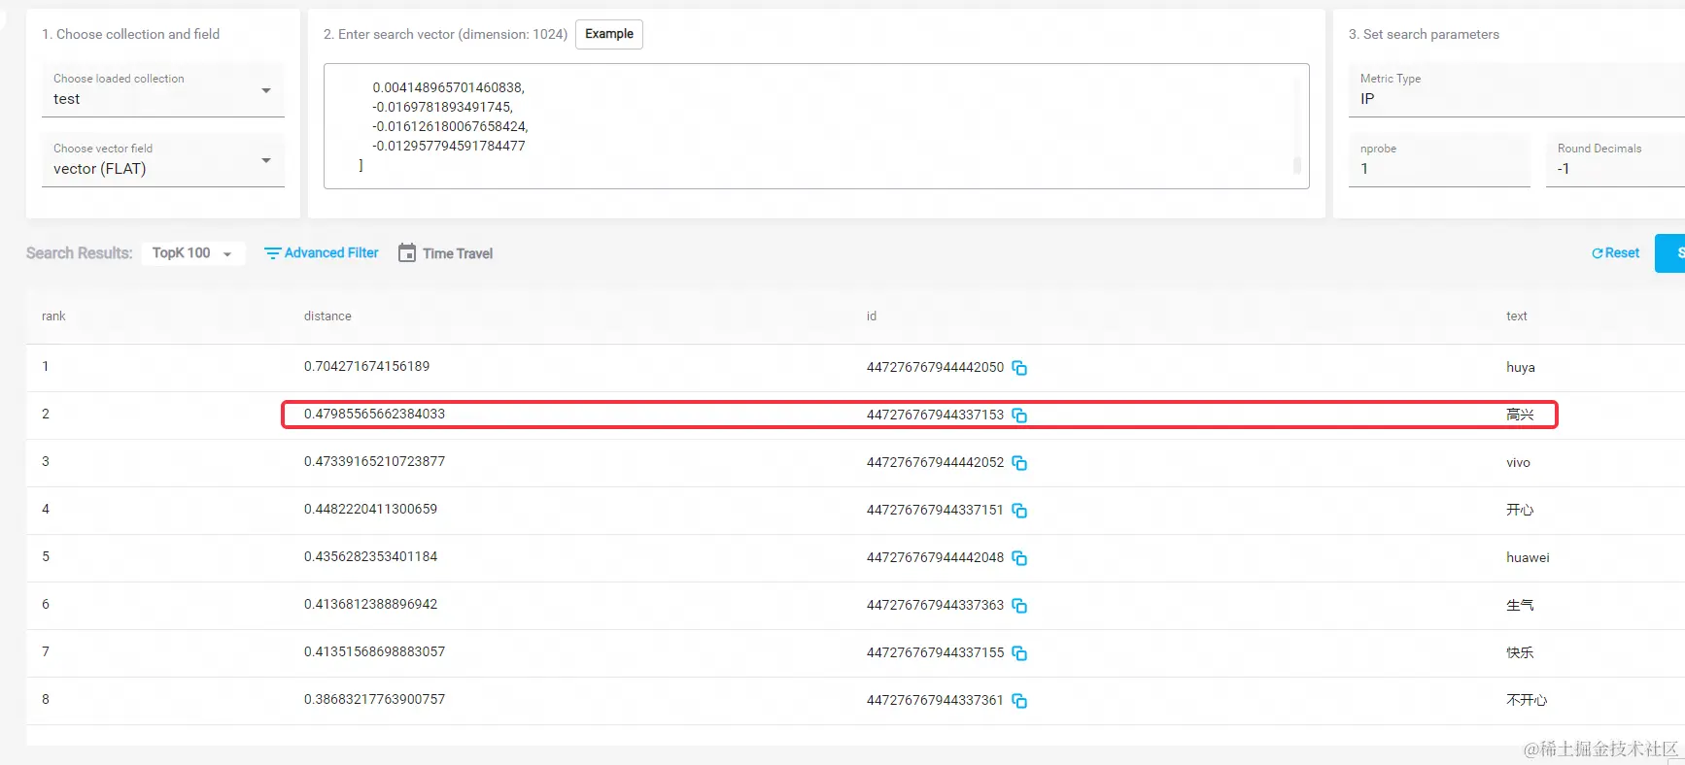
Task: Click id 447276767944337151
Action: click(x=935, y=511)
